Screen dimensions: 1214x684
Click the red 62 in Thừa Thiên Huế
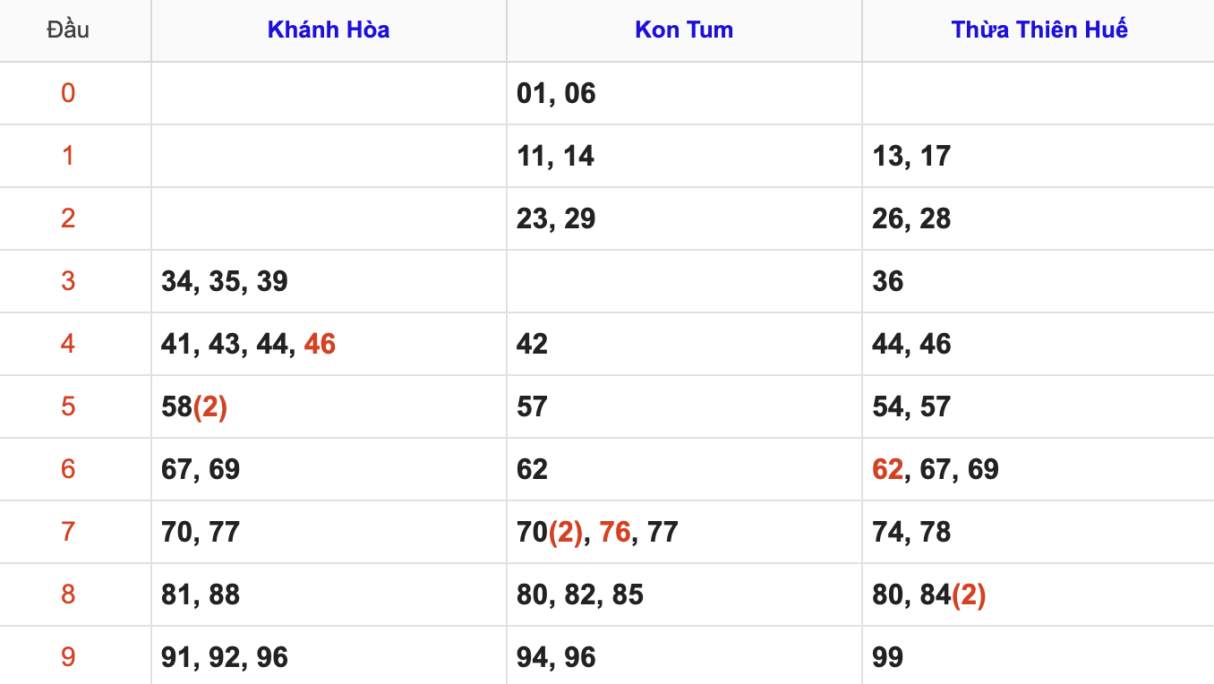coord(887,469)
